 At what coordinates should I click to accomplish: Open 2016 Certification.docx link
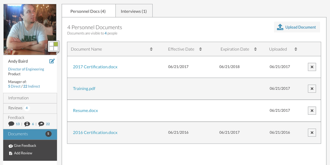[x=95, y=132]
